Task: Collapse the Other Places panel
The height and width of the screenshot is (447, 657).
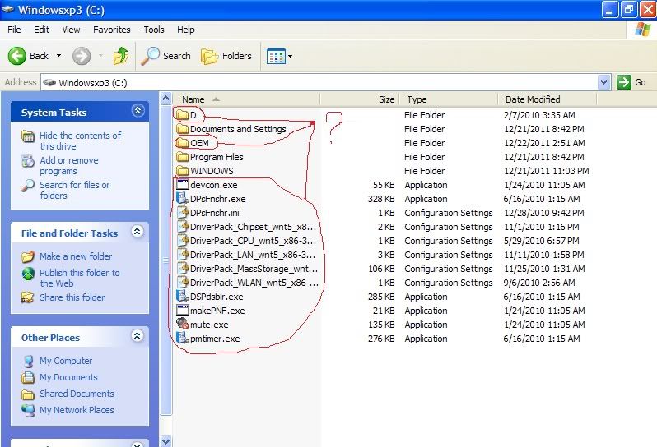Action: [x=137, y=336]
